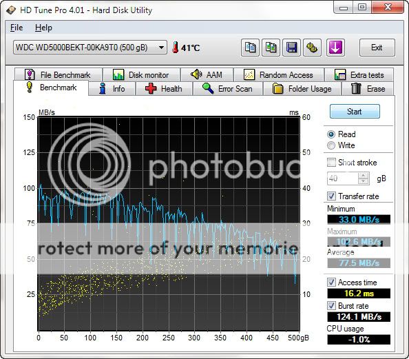Select the Read radio button
The width and height of the screenshot is (409, 359).
pyautogui.click(x=331, y=134)
